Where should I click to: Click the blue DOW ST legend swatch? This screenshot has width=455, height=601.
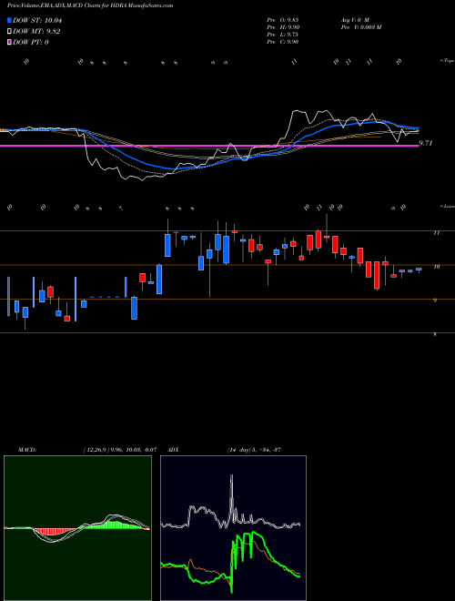coord(10,20)
